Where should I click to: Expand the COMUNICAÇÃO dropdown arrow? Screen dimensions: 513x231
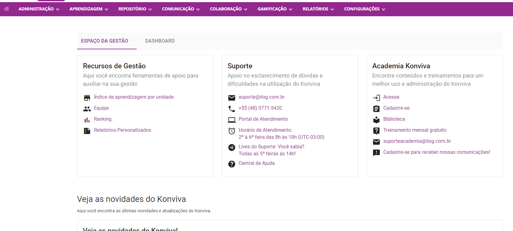(x=198, y=9)
